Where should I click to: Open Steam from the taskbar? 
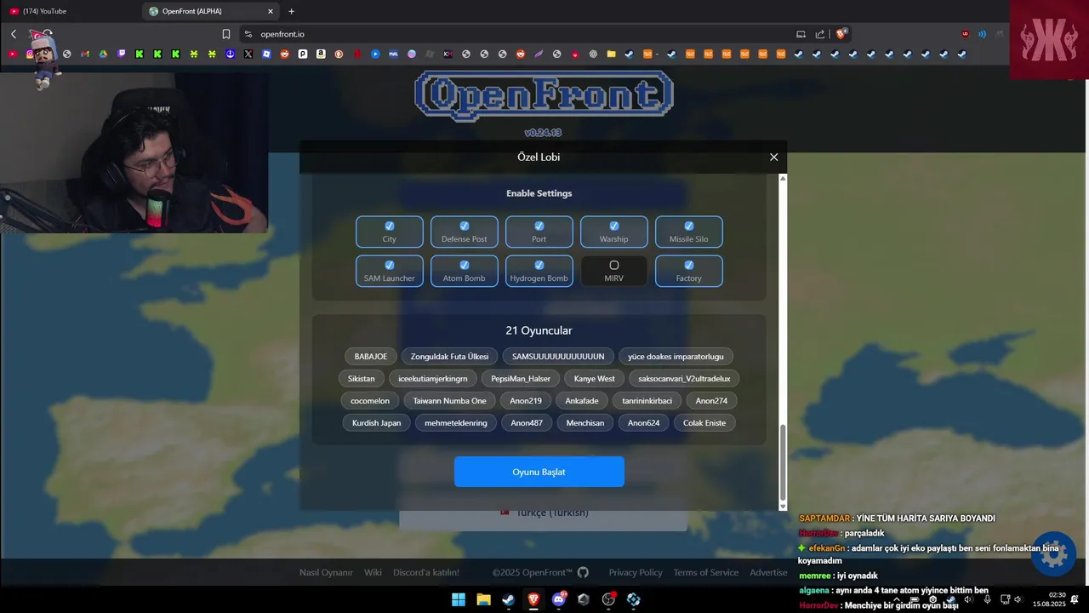point(508,599)
